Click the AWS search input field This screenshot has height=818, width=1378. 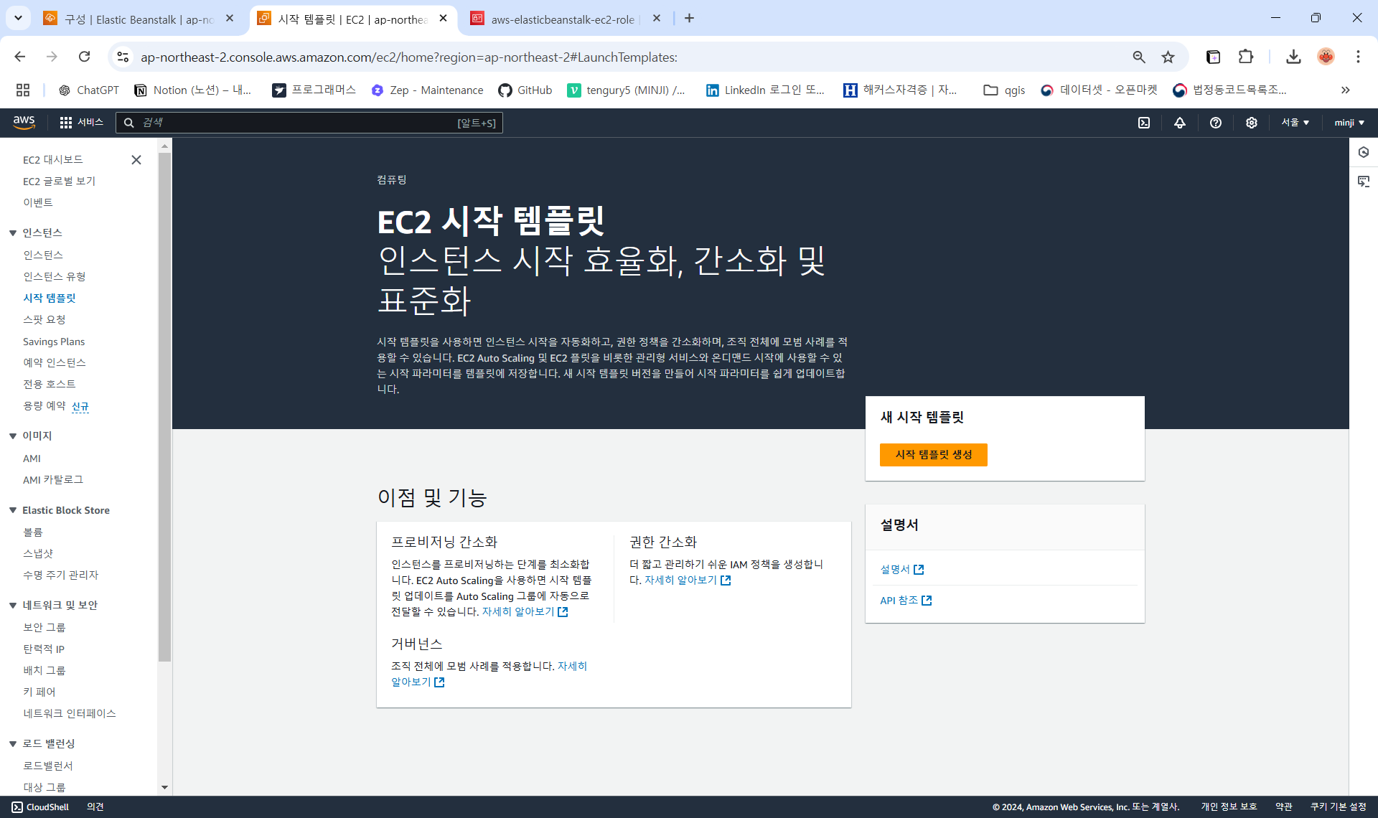coord(309,123)
